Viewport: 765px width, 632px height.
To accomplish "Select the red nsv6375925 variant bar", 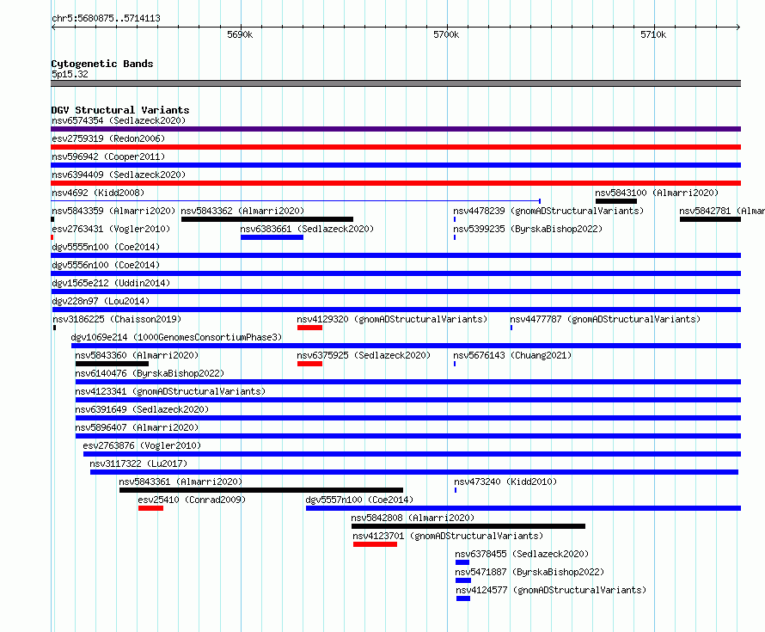I will click(309, 364).
